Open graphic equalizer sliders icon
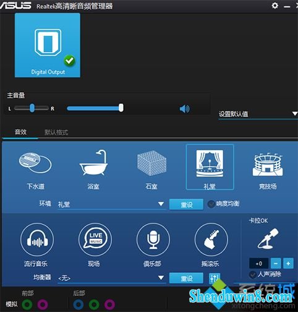 click(214, 278)
